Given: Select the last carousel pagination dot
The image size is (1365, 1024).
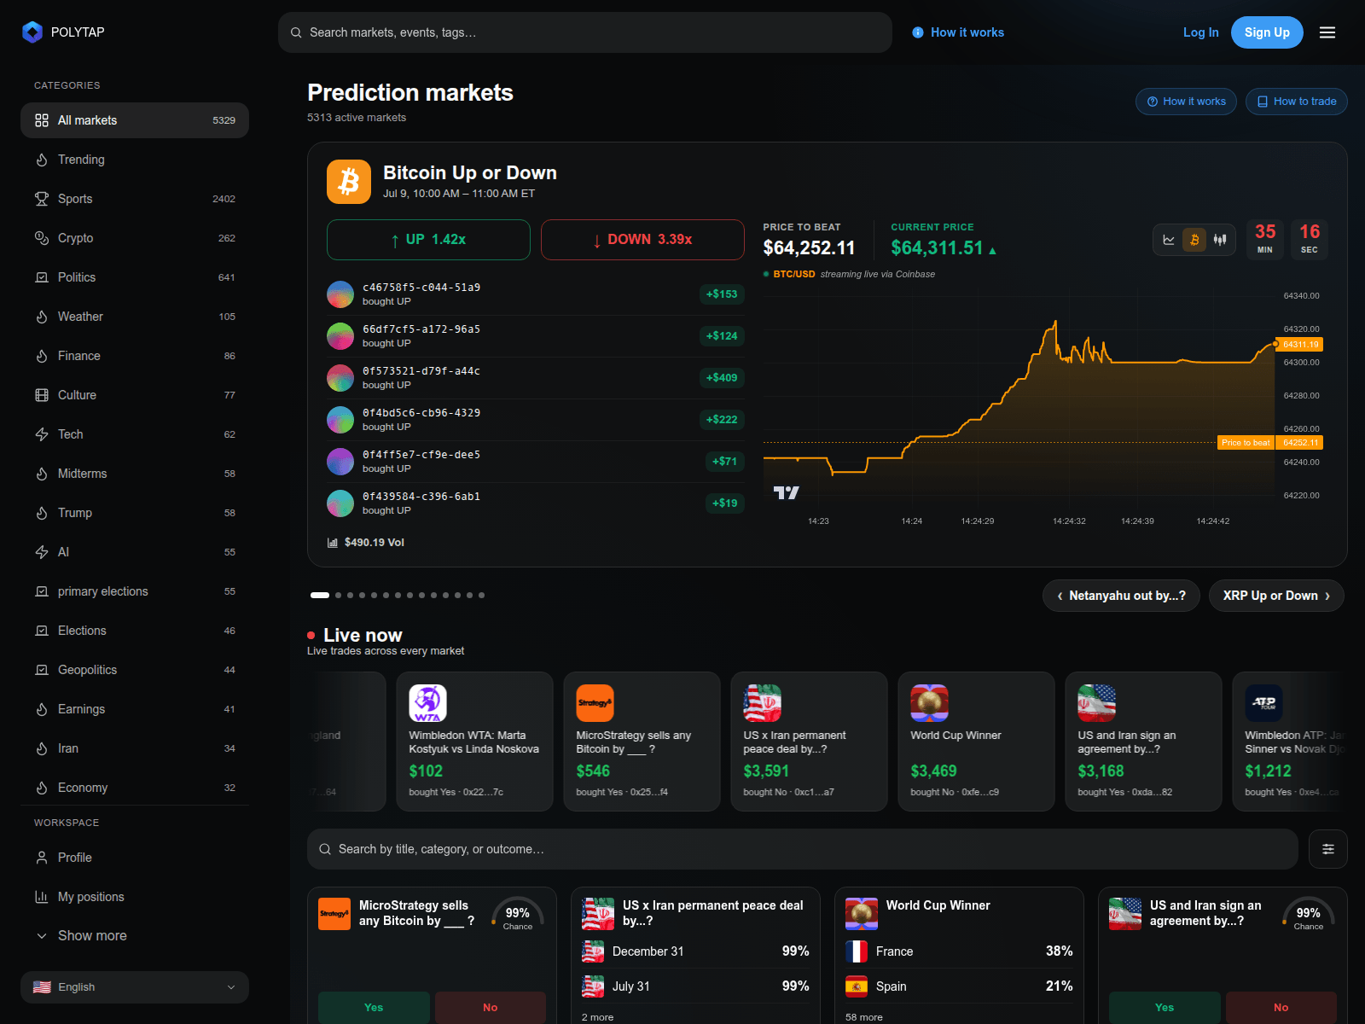Looking at the screenshot, I should pyautogui.click(x=481, y=596).
